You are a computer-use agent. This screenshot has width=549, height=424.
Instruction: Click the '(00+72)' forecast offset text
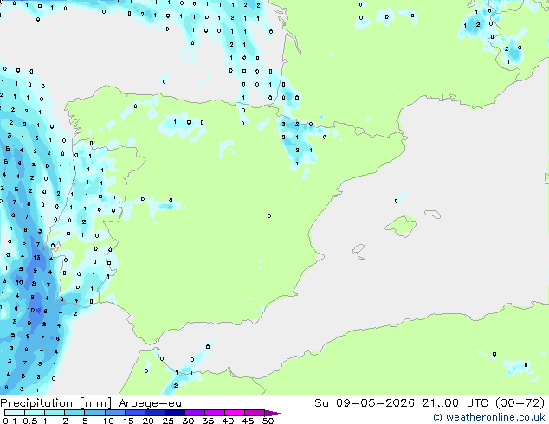[x=520, y=403]
